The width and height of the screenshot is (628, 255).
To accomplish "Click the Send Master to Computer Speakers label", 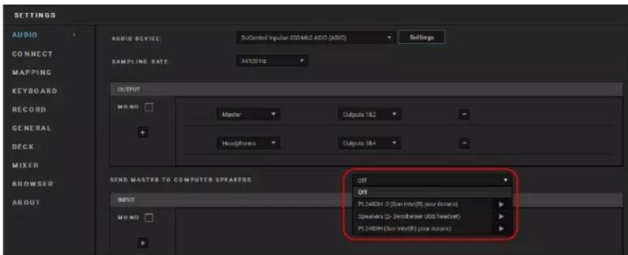I will tap(181, 180).
